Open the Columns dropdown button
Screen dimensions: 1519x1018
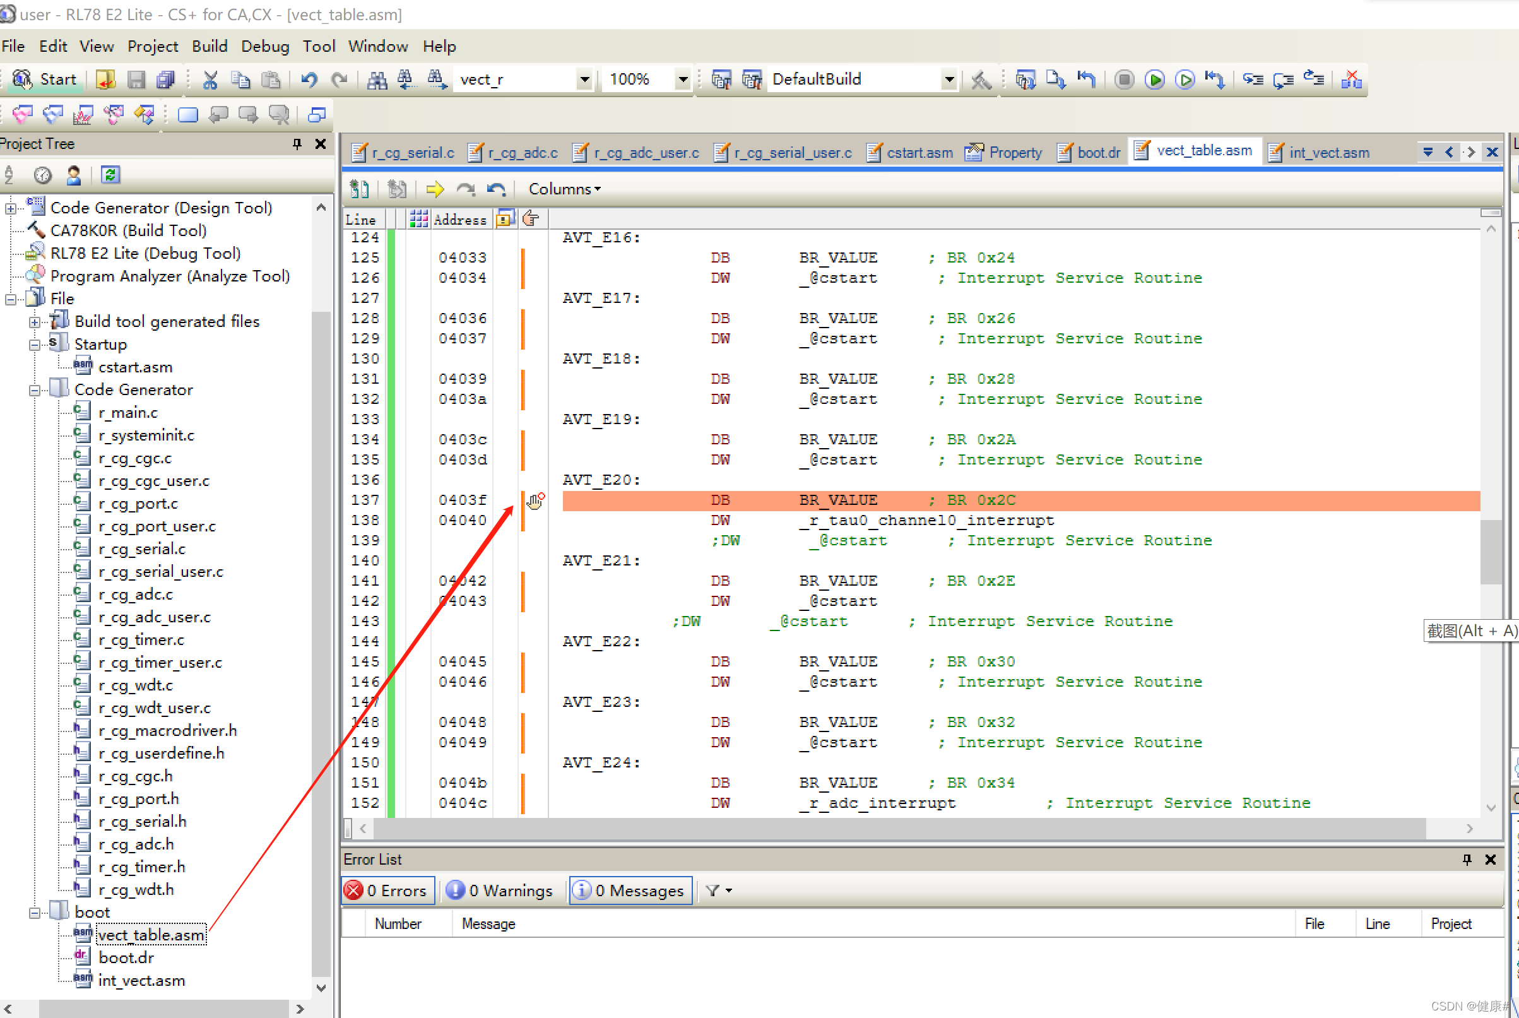pos(564,189)
